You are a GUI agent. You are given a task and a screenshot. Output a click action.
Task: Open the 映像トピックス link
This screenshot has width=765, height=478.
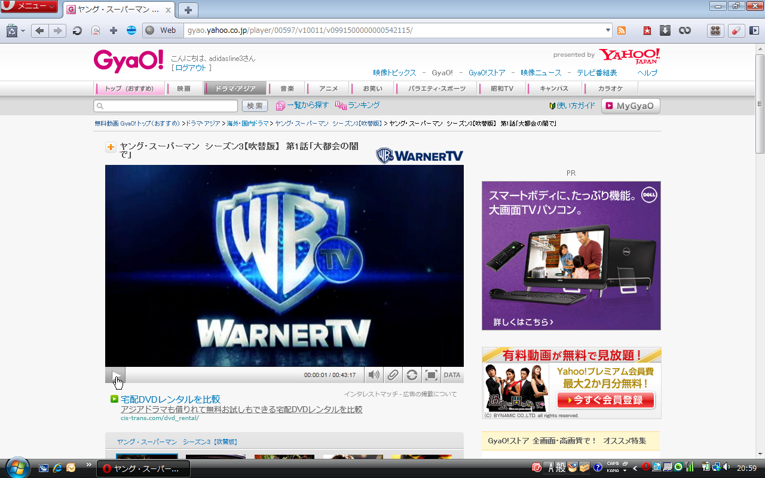[x=394, y=73]
